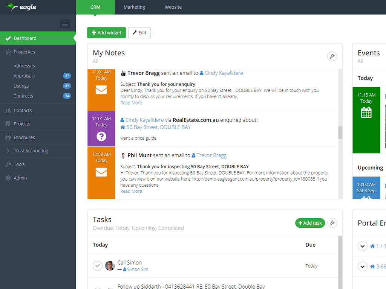This screenshot has height=289, width=386.
Task: Click the Tasks list scrollbar
Action: (x=340, y=262)
